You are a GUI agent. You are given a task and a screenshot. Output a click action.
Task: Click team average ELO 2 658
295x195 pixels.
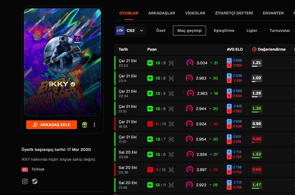[x=237, y=60]
